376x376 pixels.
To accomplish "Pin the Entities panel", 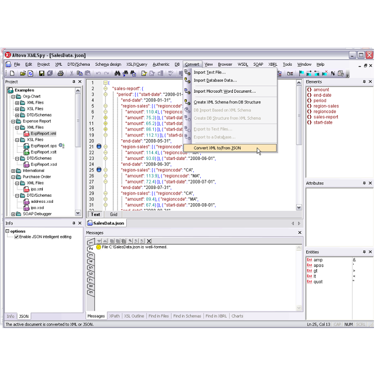I will (364, 252).
